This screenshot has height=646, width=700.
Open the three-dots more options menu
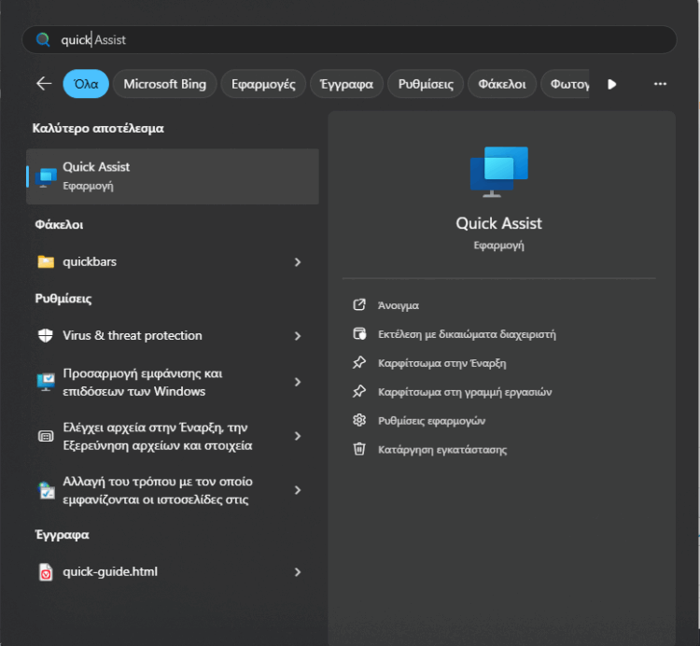point(660,84)
